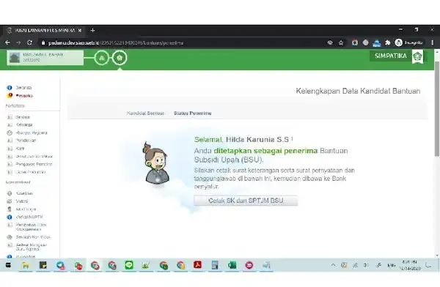Click the eye-slash tracking icon in address bar
This screenshot has width=440, height=287.
pos(330,42)
